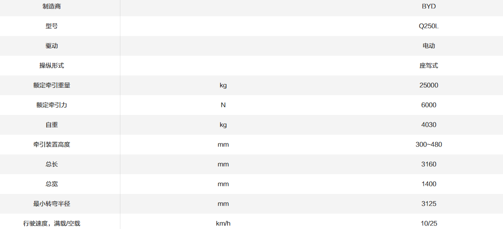The width and height of the screenshot is (503, 229).
Task: Click the 牵引装置高度 row label
Action: pos(52,145)
